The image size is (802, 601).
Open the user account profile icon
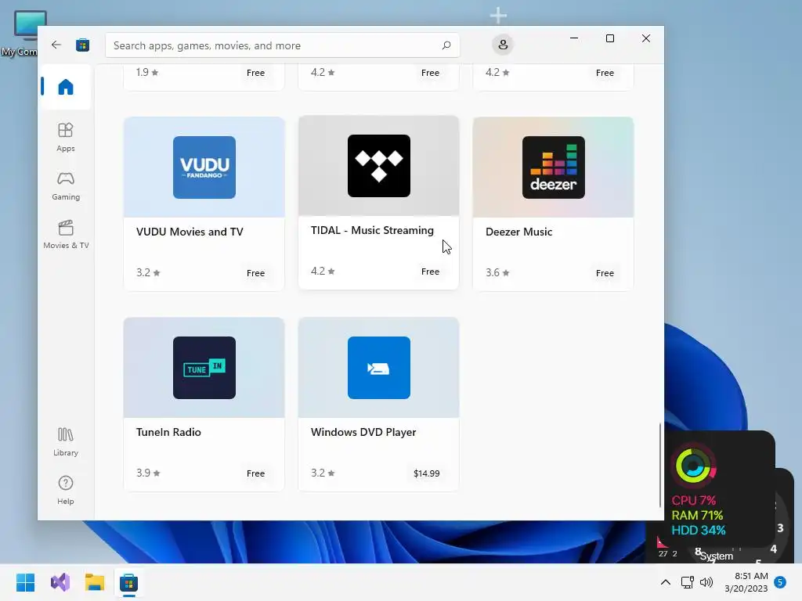coord(503,45)
